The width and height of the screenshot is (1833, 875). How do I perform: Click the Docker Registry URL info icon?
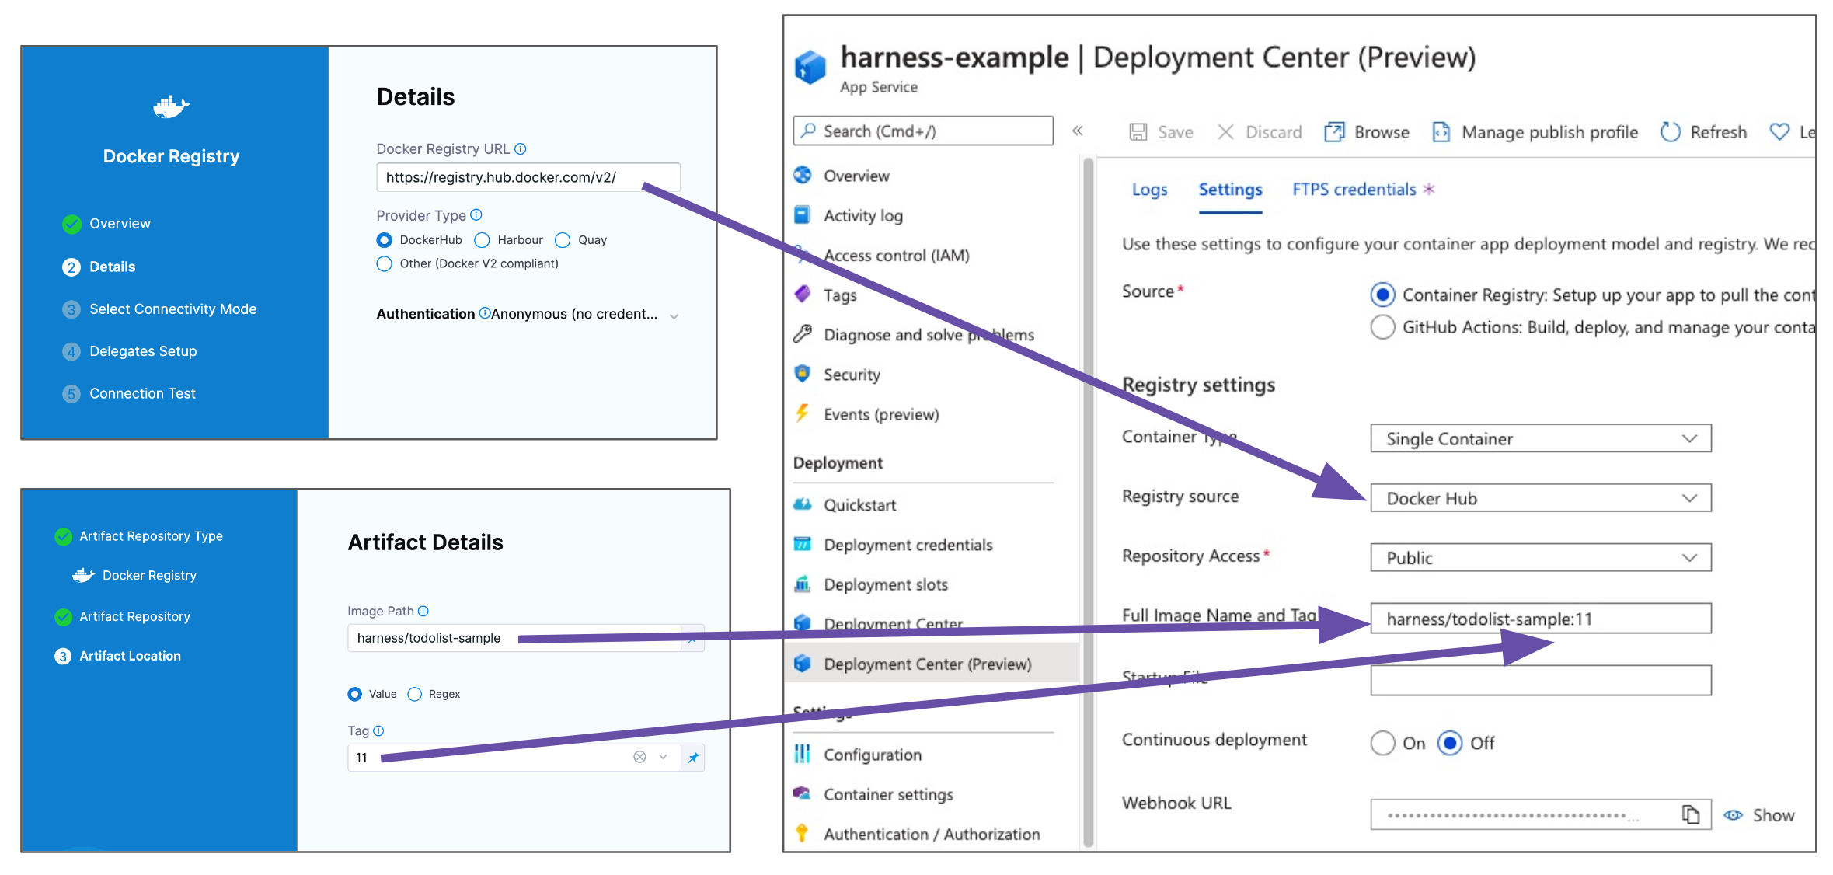521,148
